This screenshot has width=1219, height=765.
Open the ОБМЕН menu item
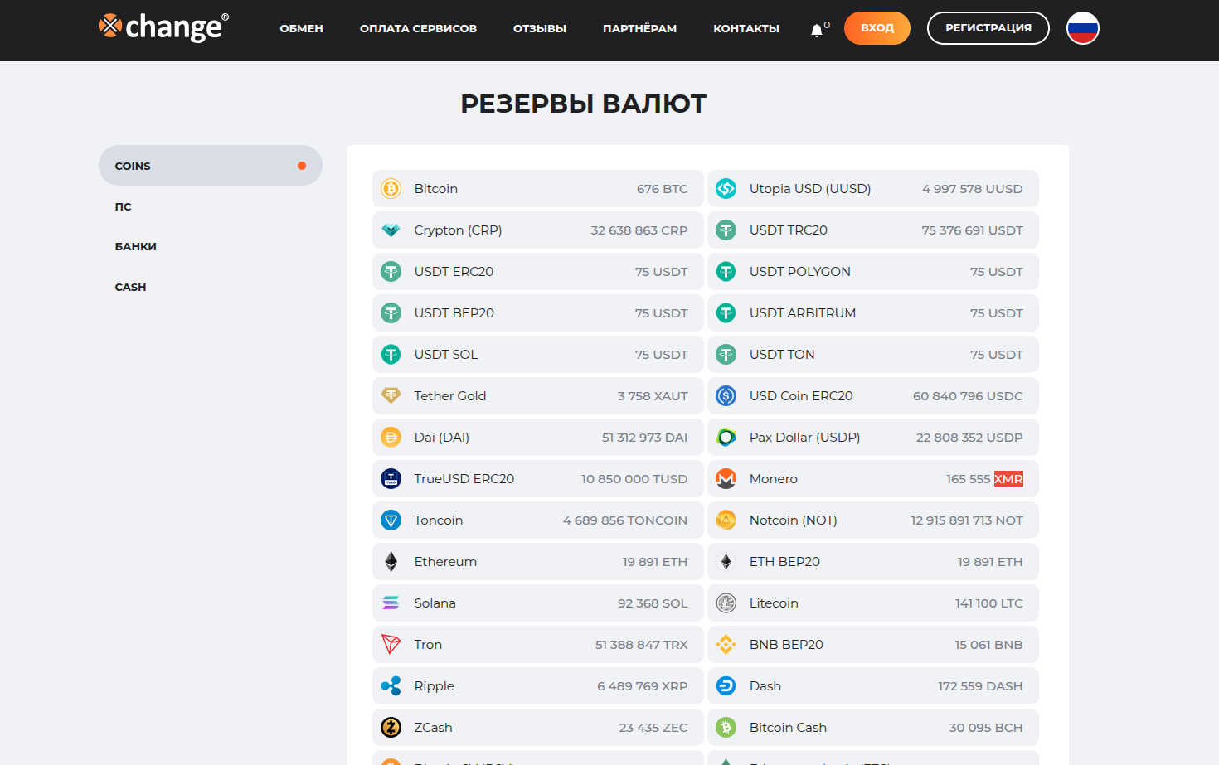pyautogui.click(x=302, y=28)
